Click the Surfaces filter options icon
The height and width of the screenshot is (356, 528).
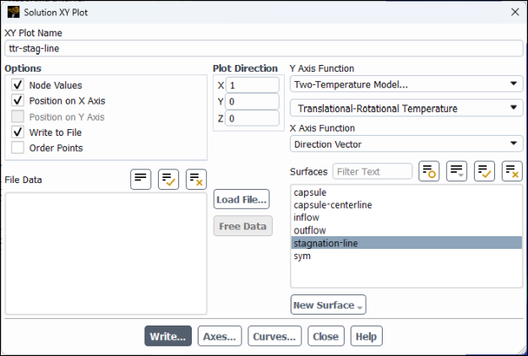(428, 171)
